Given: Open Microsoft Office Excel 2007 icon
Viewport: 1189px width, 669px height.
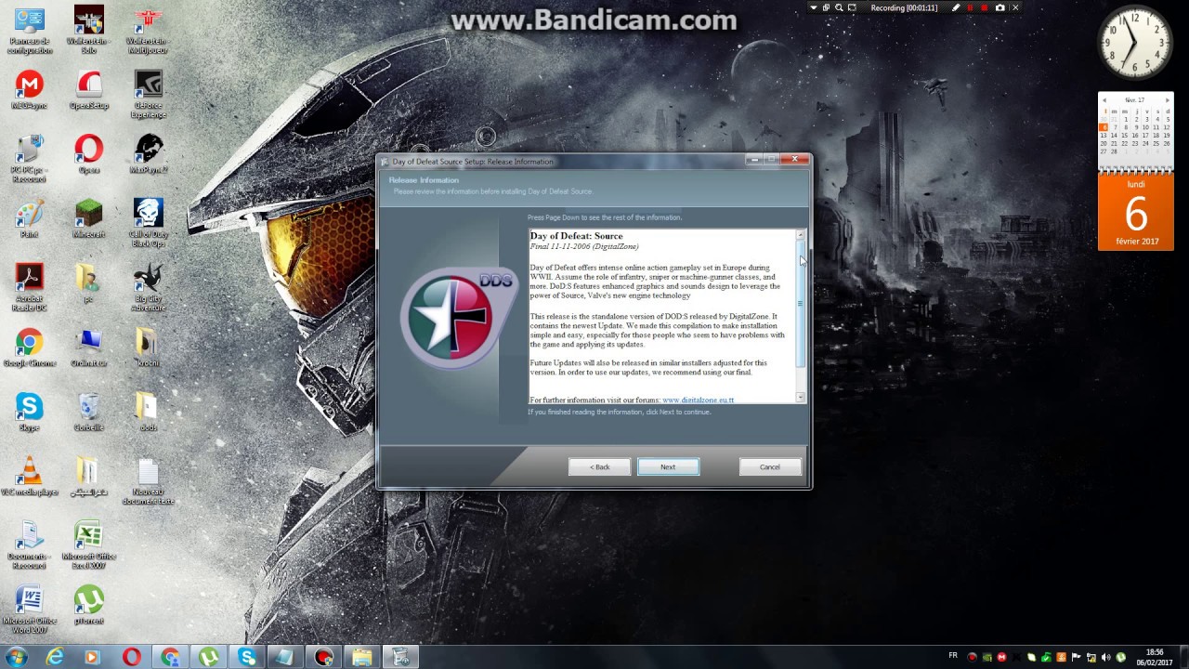Looking at the screenshot, I should point(89,544).
